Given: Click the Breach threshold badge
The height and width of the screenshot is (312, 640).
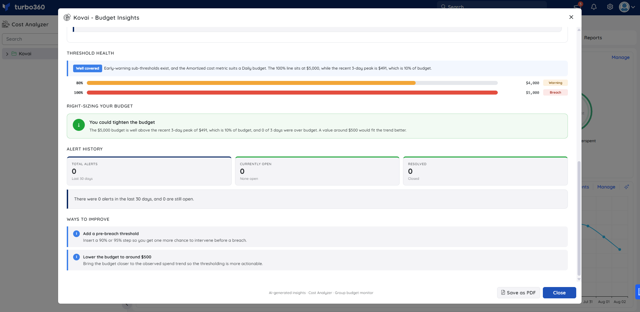Looking at the screenshot, I should pos(555,93).
